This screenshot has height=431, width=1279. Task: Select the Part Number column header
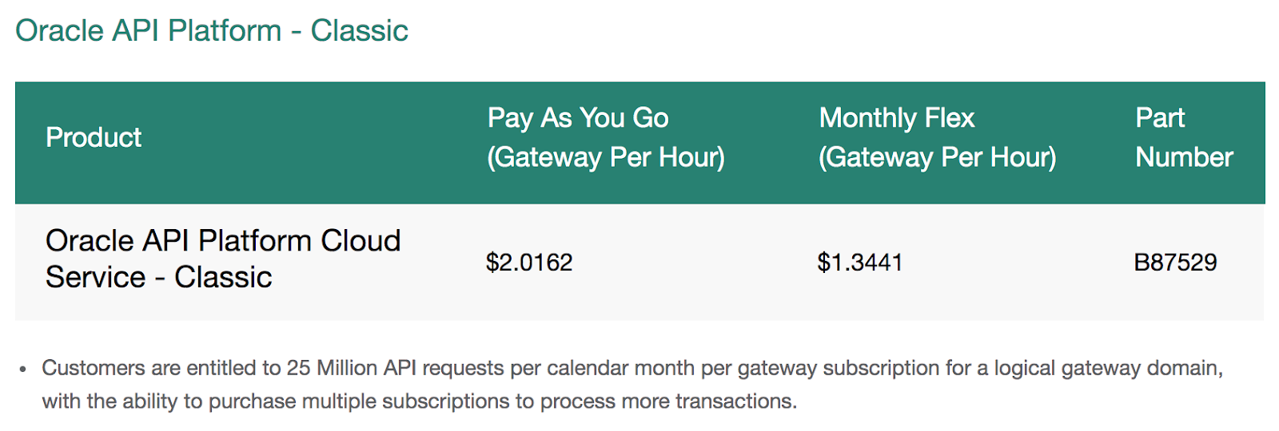tap(1184, 137)
